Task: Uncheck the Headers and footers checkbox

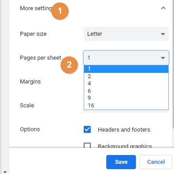Action: tap(87, 129)
